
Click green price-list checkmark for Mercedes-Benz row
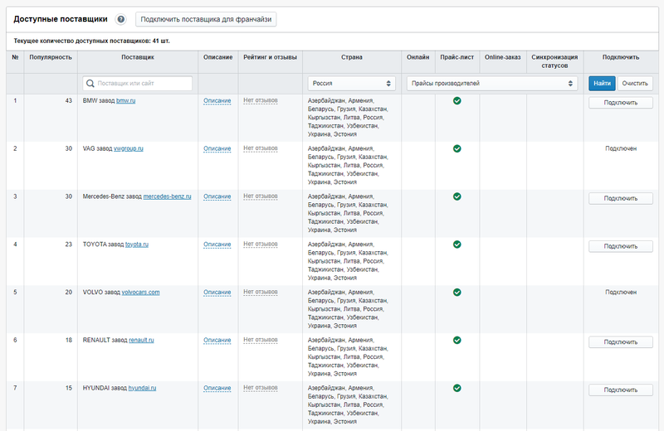(456, 196)
